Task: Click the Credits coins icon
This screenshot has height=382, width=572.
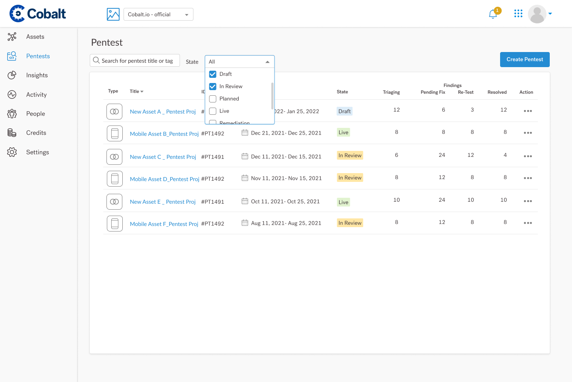Action: pos(12,133)
